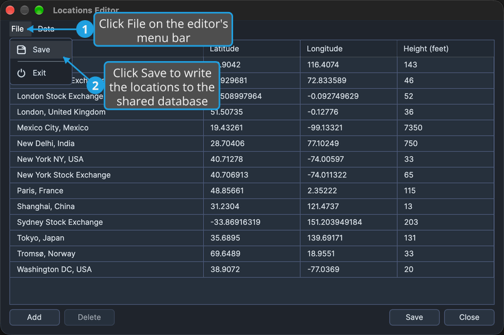Click latitude cell 69.6489
504x335 pixels.
(x=251, y=253)
